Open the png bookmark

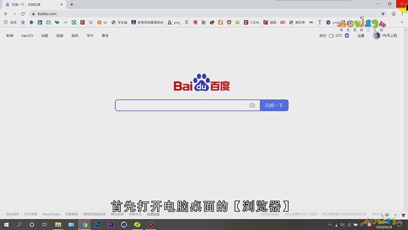(x=174, y=22)
